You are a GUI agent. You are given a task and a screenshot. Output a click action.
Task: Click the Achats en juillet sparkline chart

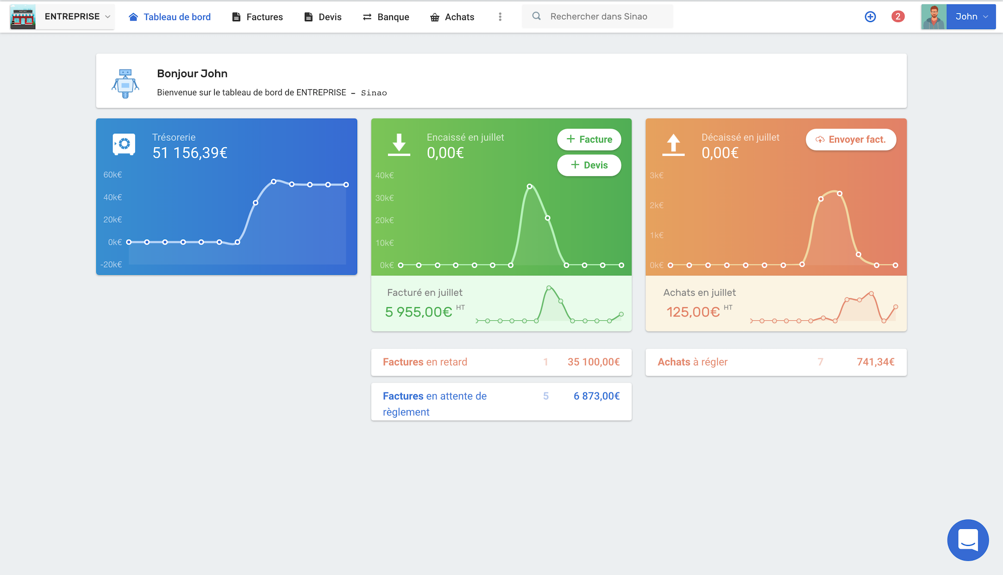823,307
